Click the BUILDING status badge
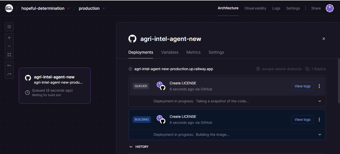Screen dimensions: 340x154 (142, 120)
